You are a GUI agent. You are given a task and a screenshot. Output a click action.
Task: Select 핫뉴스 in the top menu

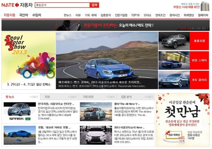pyautogui.click(x=67, y=15)
